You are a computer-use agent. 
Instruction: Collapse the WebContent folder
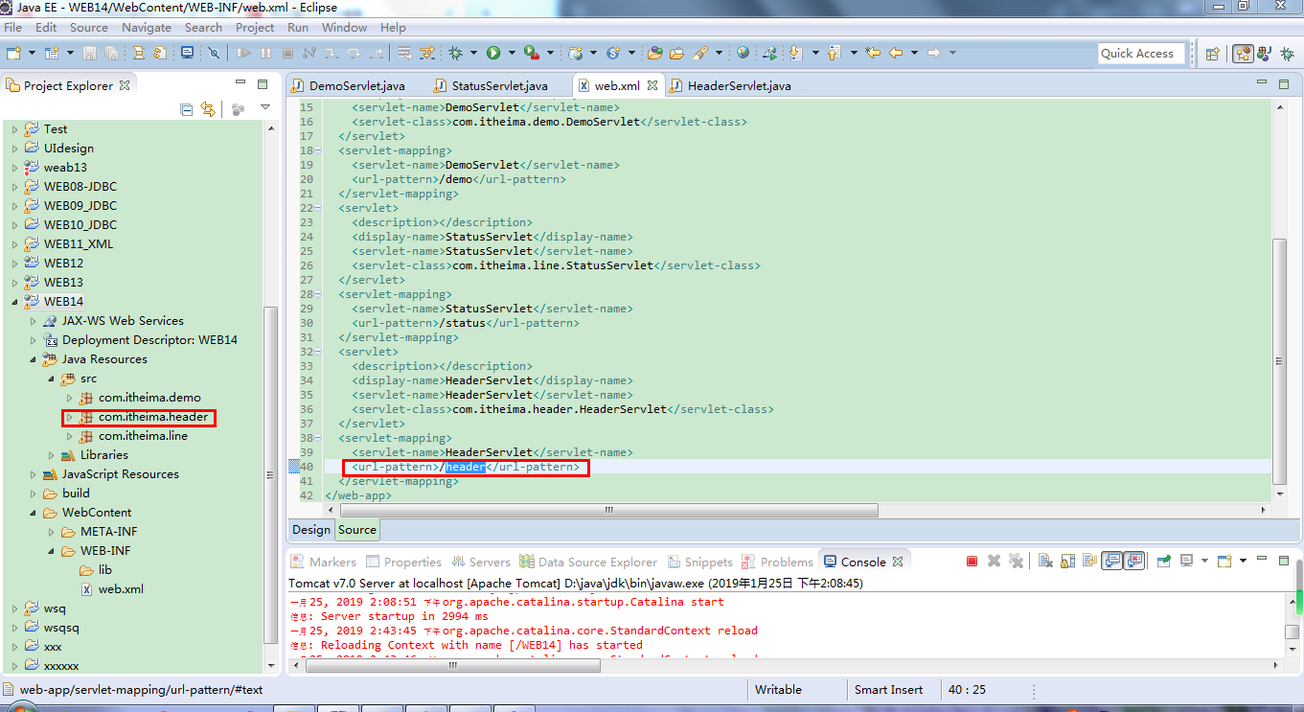[x=33, y=513]
